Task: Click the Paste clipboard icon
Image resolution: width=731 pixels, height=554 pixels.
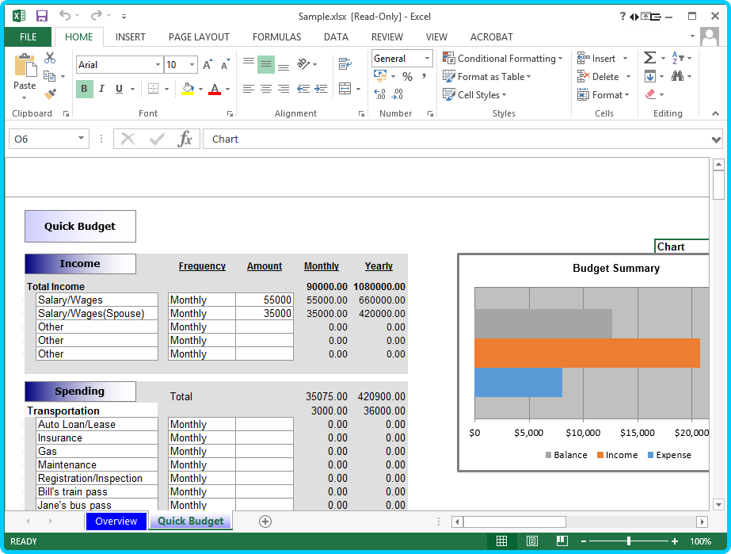Action: pyautogui.click(x=25, y=66)
